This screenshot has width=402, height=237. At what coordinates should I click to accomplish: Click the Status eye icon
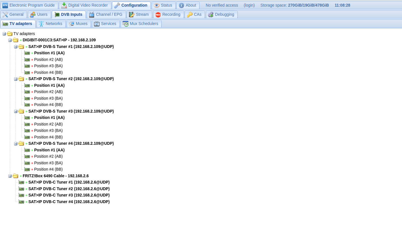pos(156,5)
